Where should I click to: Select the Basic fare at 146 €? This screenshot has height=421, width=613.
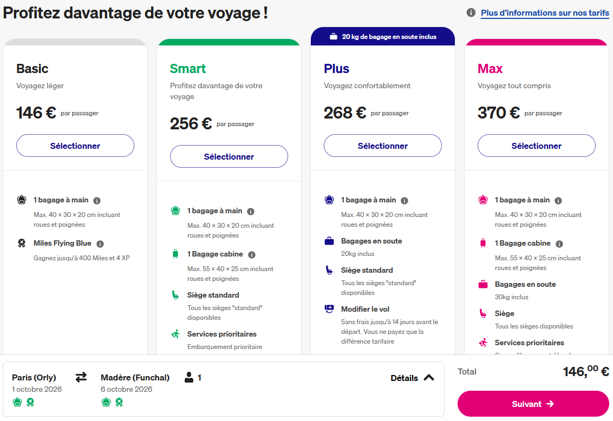tap(75, 146)
